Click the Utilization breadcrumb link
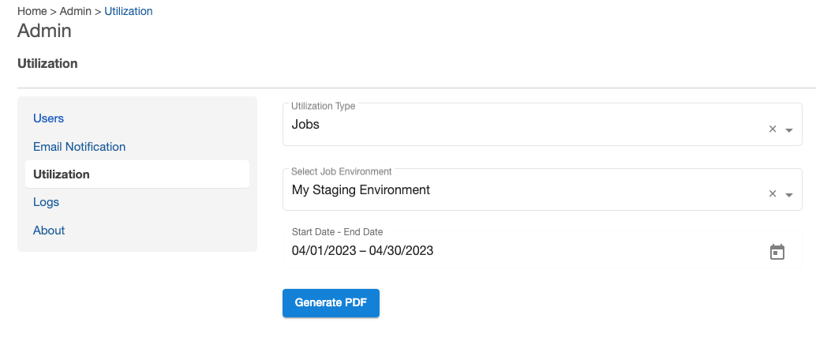The height and width of the screenshot is (356, 816). tap(129, 11)
